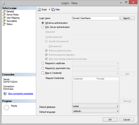Select SQL Server authentication radio button

pyautogui.click(x=43, y=27)
